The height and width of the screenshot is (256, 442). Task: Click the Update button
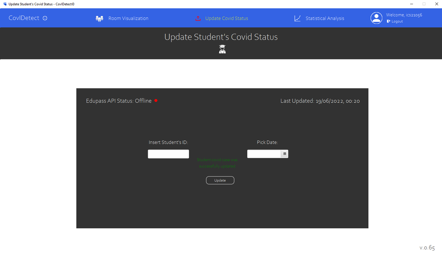point(220,180)
